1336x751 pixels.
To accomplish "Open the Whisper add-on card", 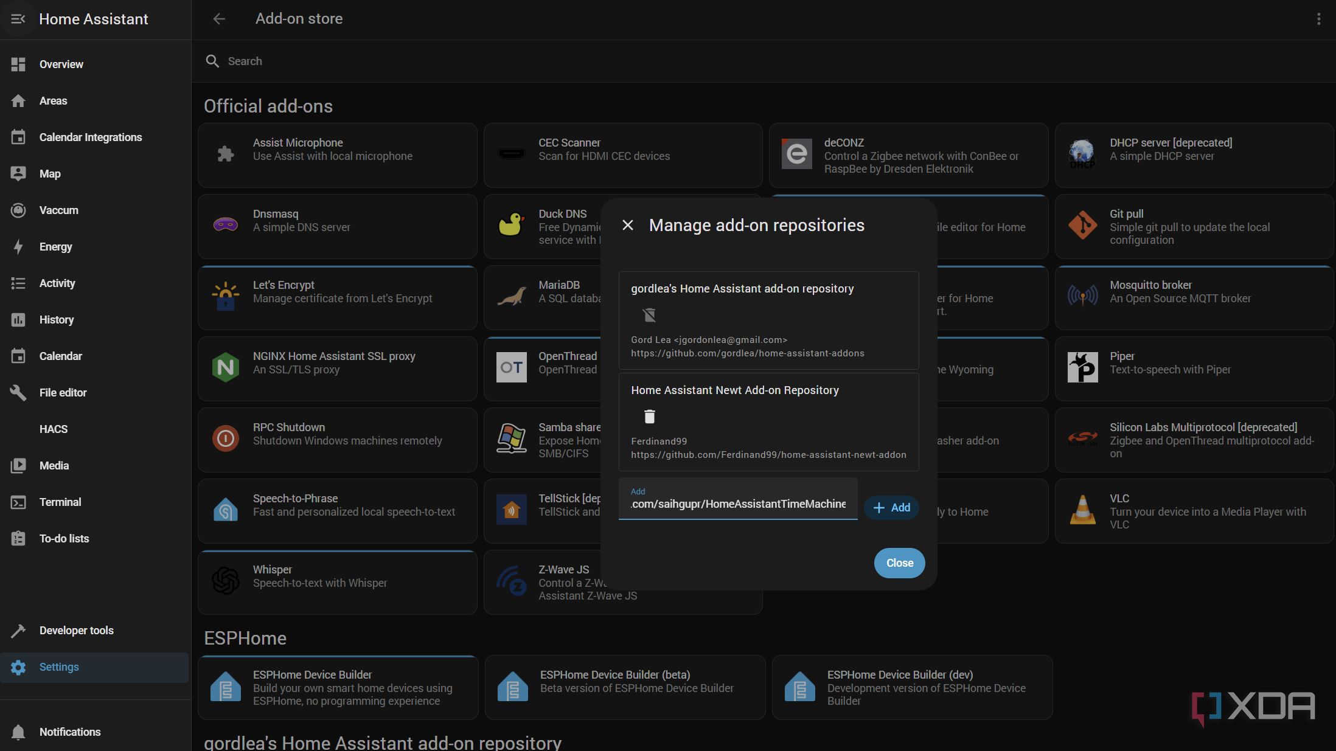I will (338, 582).
